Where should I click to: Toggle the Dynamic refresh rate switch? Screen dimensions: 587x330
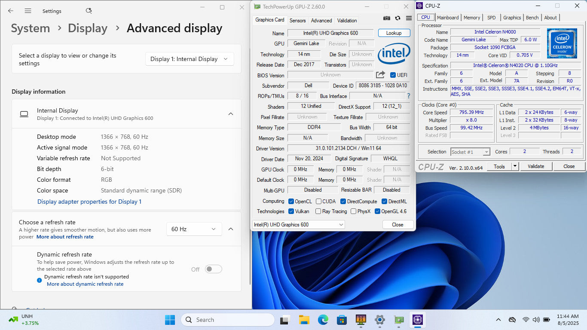(x=213, y=269)
